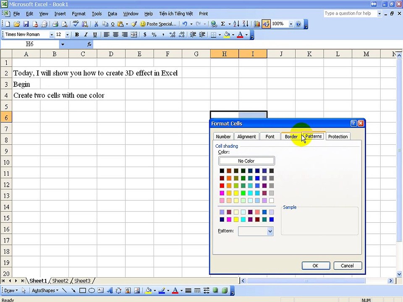The image size is (403, 302).
Task: Click the horizontal scrollbar right arrow
Action: [390, 281]
